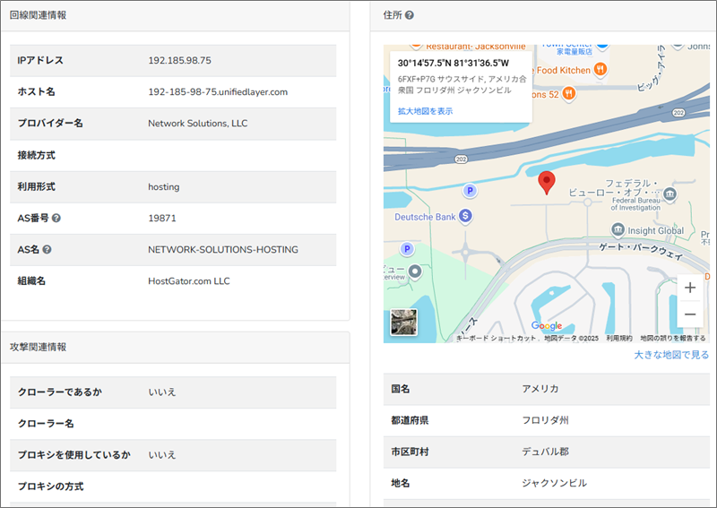Screen dimensions: 717x508
Task: Click the 回線関連情報 section header
Action: click(x=38, y=15)
